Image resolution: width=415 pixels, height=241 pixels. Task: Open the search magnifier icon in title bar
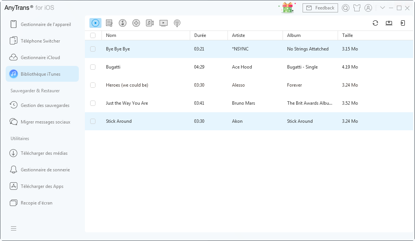(x=345, y=8)
